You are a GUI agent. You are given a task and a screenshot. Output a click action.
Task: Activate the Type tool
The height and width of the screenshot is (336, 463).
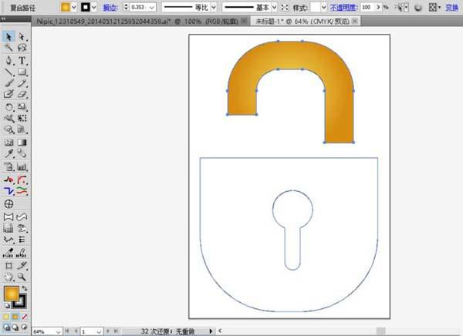[x=22, y=60]
